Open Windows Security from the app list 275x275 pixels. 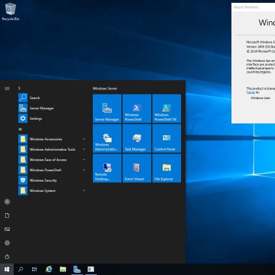[x=52, y=180]
